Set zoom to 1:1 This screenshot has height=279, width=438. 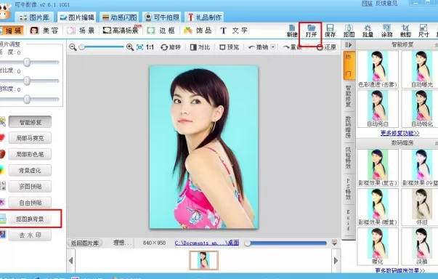[x=150, y=47]
